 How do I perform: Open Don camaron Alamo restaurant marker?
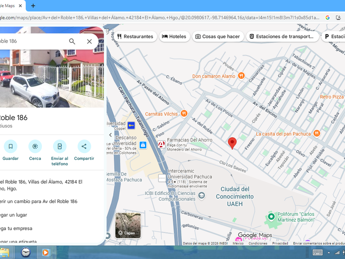pos(241,76)
